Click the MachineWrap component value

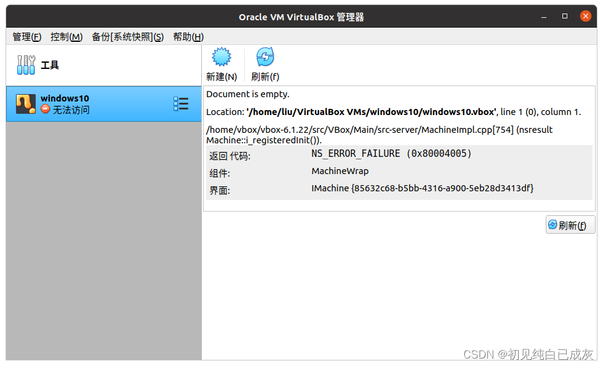coord(340,171)
